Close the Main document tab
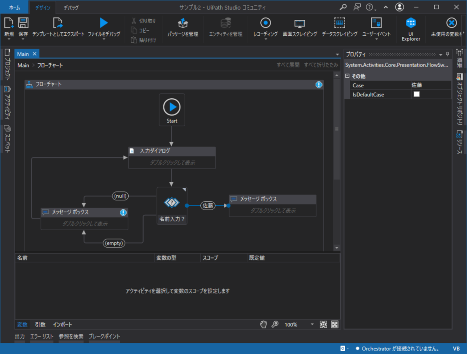This screenshot has width=467, height=354. tap(34, 54)
